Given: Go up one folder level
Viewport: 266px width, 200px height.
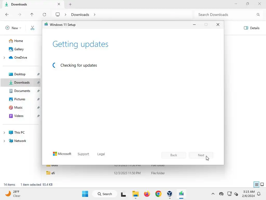Looking at the screenshot, I should [32, 15].
